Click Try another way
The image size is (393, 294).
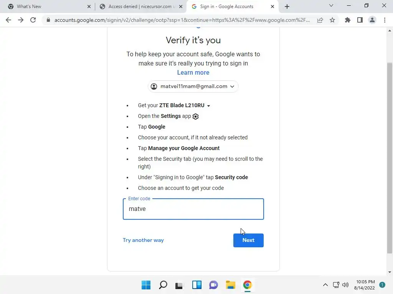click(143, 240)
